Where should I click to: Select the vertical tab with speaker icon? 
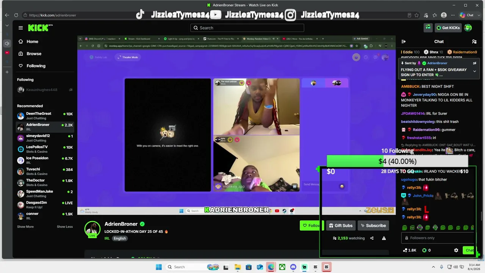tap(7, 43)
